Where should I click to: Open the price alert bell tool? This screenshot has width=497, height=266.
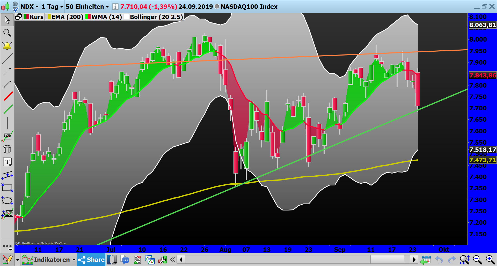[7, 46]
